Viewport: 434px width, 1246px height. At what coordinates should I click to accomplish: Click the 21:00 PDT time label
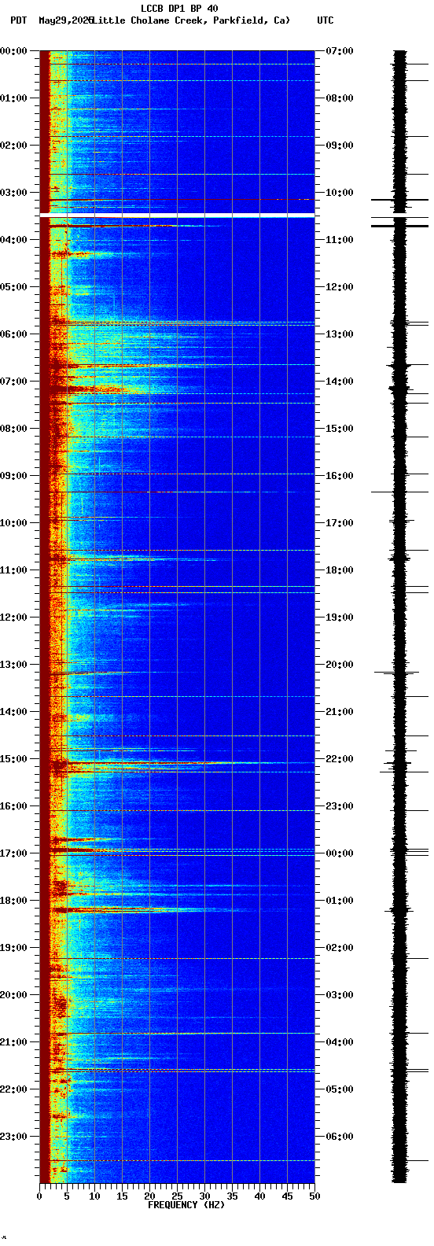click(13, 1042)
